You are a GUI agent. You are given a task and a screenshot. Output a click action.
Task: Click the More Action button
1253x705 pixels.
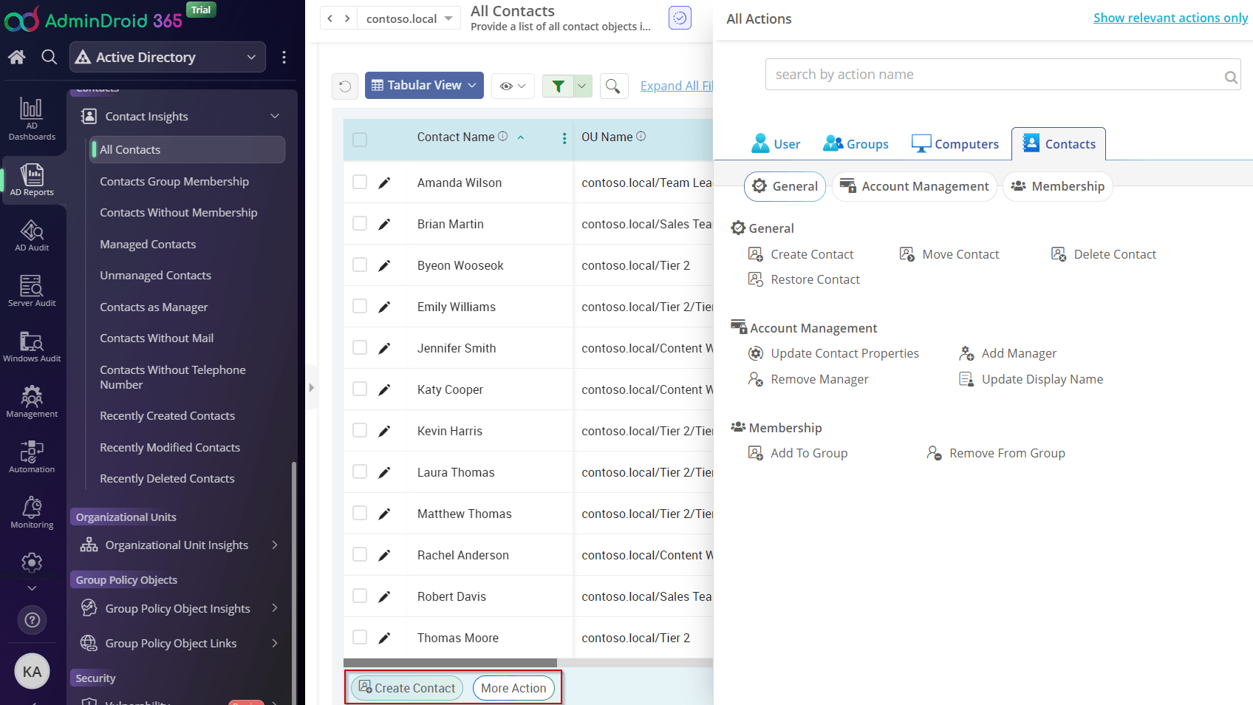click(513, 688)
